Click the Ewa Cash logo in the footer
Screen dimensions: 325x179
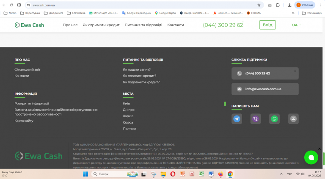click(x=39, y=156)
